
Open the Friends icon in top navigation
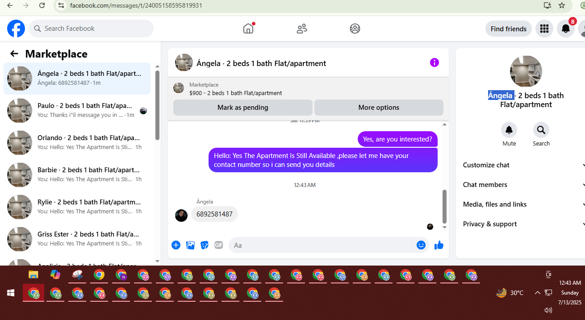(x=302, y=29)
